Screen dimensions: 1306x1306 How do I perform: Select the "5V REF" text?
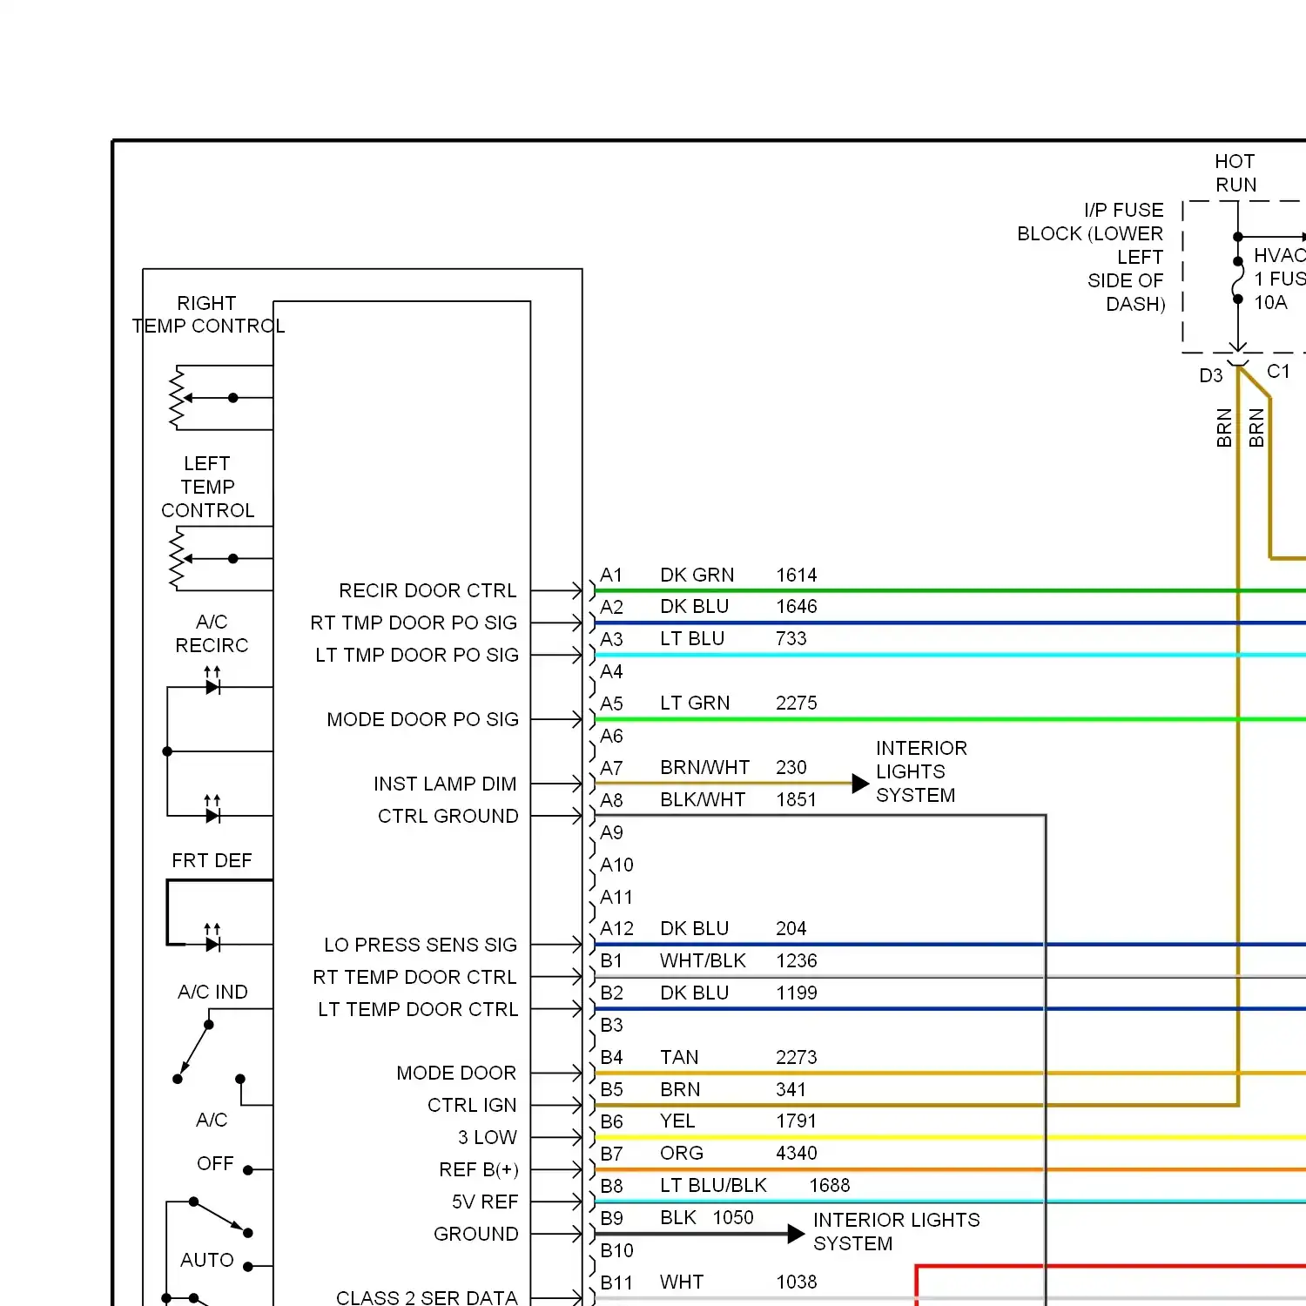(x=485, y=1202)
